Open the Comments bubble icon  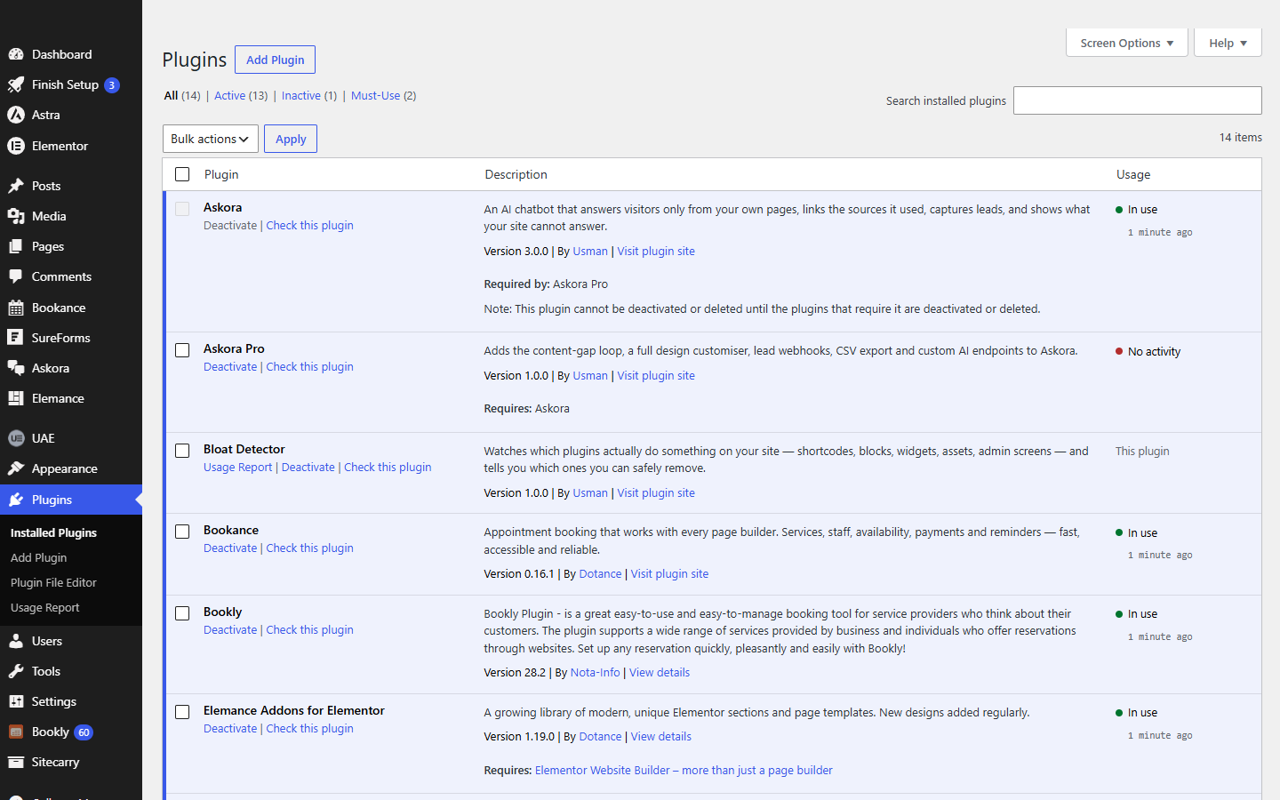click(x=16, y=276)
